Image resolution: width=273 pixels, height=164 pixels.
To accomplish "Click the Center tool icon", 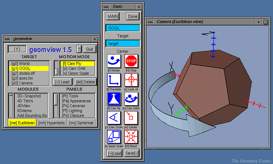I will click(131, 118).
